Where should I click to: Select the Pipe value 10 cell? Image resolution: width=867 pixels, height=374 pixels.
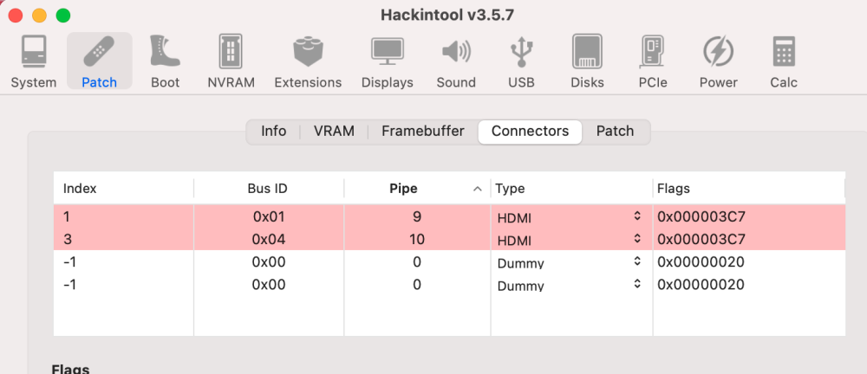417,239
